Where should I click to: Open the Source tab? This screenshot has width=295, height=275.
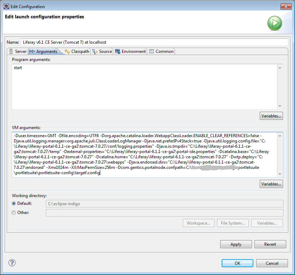[102, 51]
